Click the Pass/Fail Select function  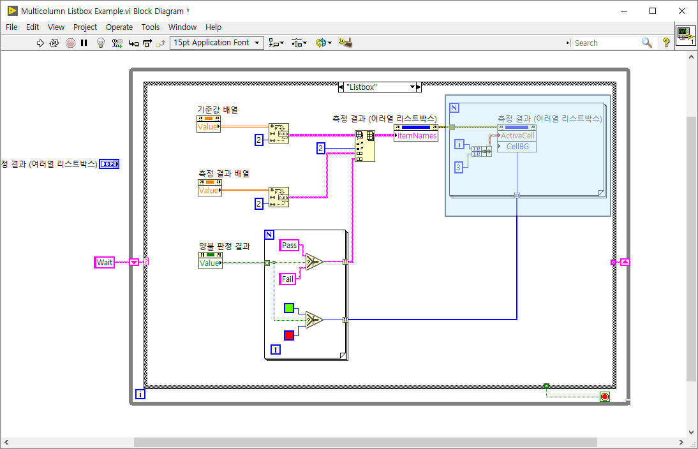tap(315, 262)
